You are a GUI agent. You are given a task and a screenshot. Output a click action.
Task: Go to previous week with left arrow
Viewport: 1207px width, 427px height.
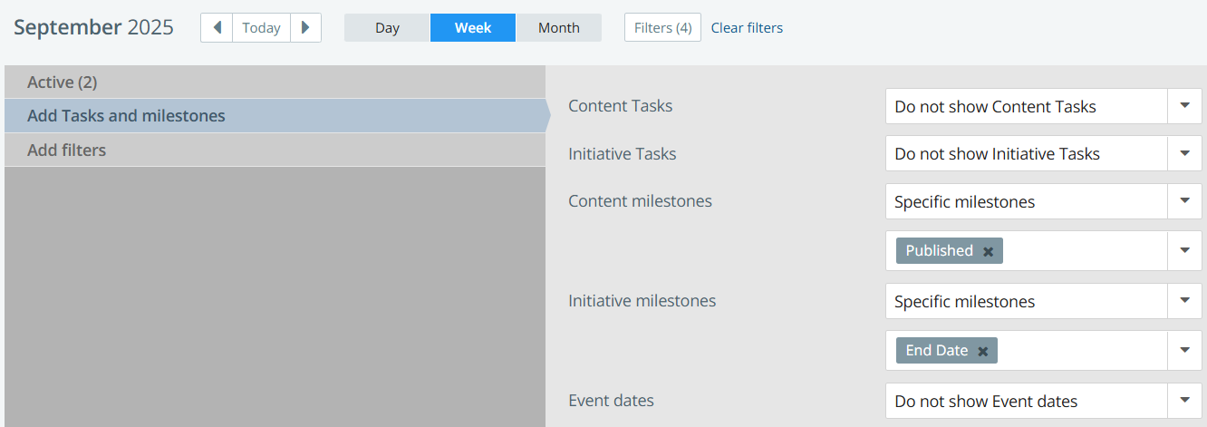(x=217, y=27)
